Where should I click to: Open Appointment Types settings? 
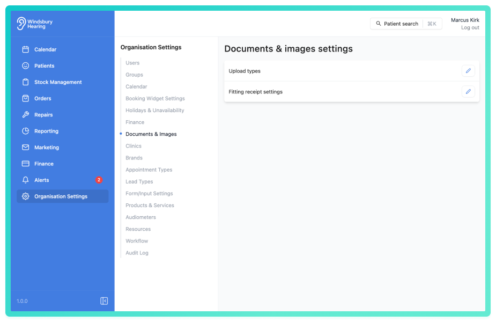(x=149, y=170)
